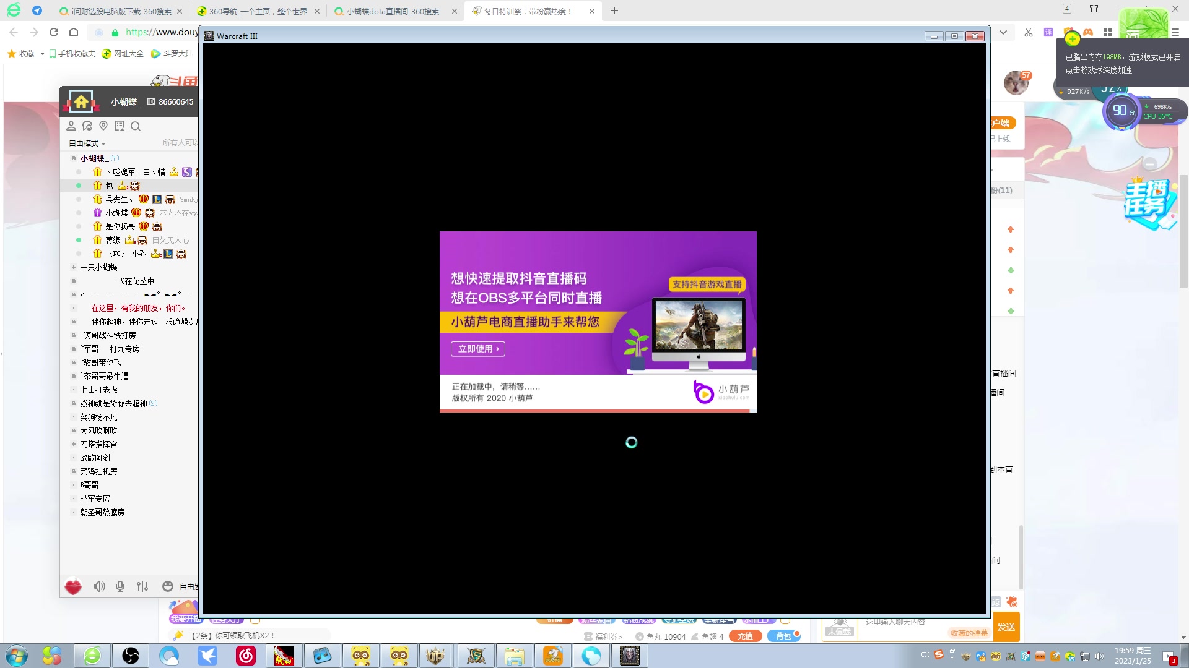Viewport: 1189px width, 668px height.
Task: Click the 90分 game accelerator ball
Action: click(x=1122, y=111)
